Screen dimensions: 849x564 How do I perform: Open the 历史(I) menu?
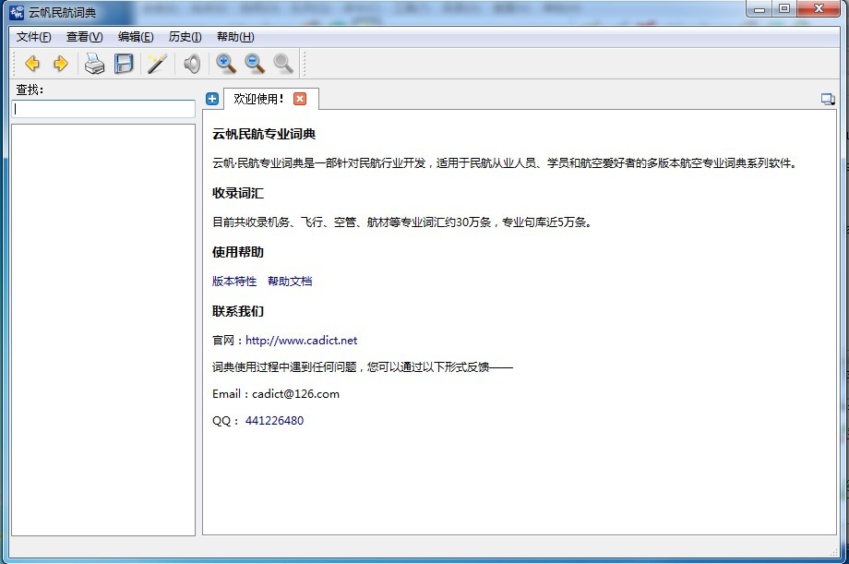(x=185, y=37)
